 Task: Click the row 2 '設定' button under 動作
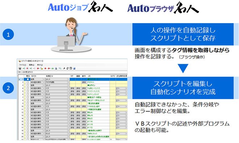(84, 82)
